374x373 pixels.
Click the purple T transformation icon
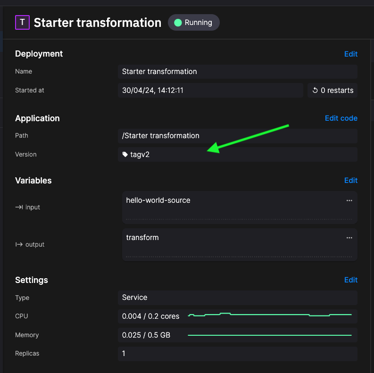pos(22,22)
